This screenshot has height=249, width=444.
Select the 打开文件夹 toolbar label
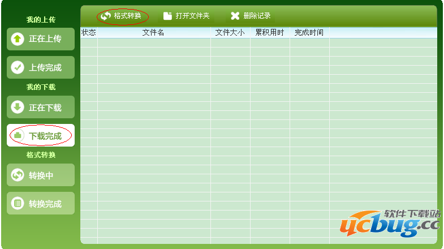pyautogui.click(x=192, y=16)
